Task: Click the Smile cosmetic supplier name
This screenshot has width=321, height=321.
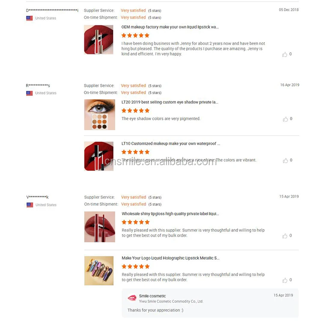Action: (152, 296)
